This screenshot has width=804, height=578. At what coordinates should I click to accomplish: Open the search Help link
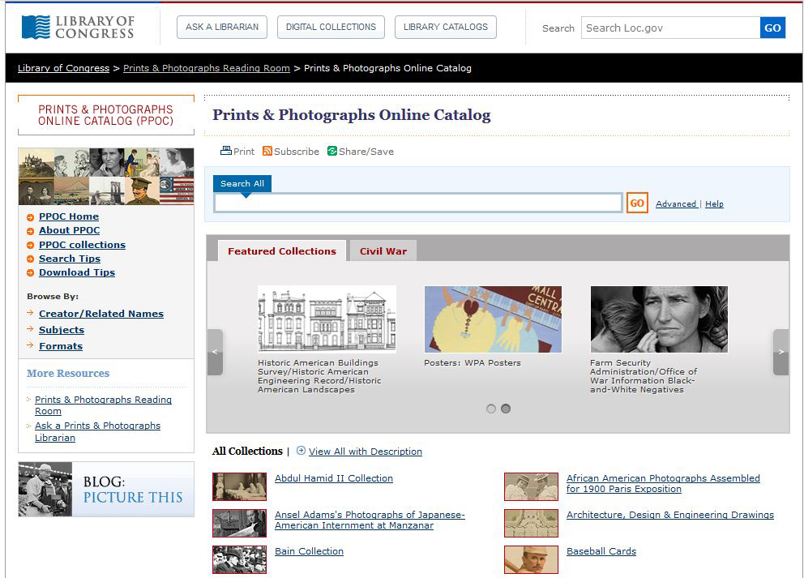coord(714,203)
